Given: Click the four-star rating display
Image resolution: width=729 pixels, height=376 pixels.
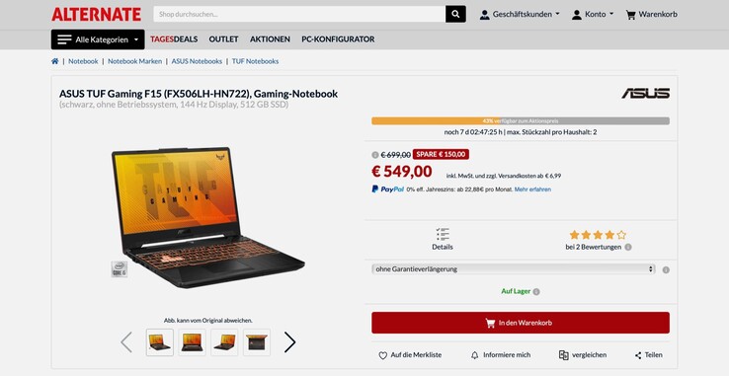Looking at the screenshot, I should [x=598, y=235].
